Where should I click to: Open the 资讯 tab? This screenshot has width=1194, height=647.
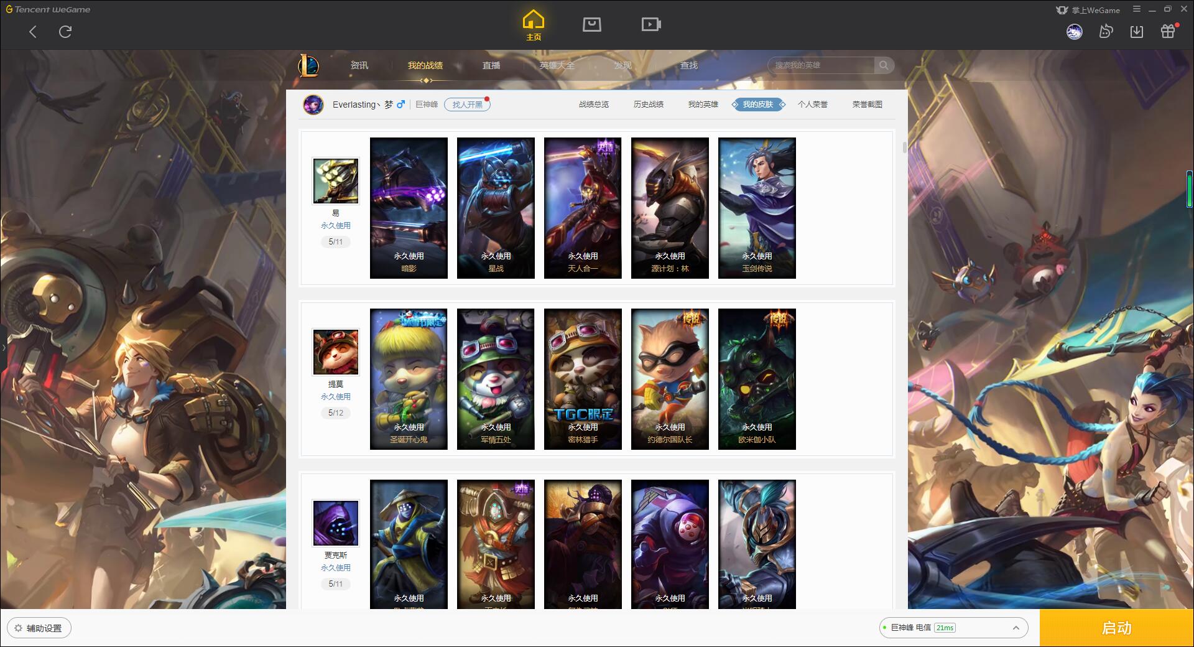tap(359, 65)
